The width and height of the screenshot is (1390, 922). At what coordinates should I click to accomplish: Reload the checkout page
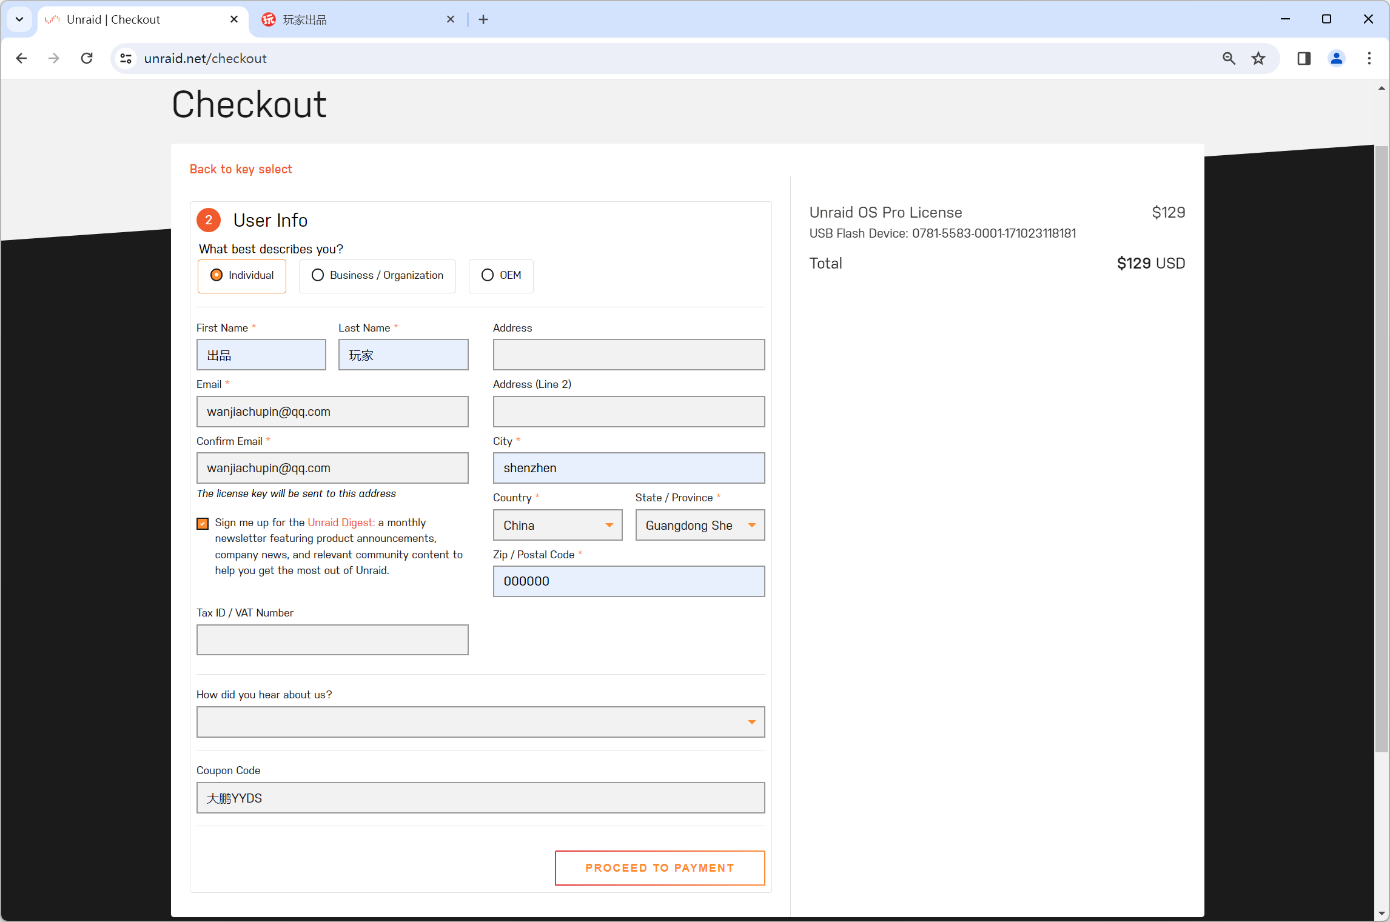[87, 58]
